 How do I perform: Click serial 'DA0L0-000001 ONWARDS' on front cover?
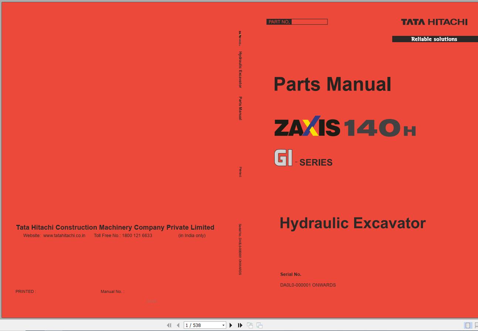point(308,285)
